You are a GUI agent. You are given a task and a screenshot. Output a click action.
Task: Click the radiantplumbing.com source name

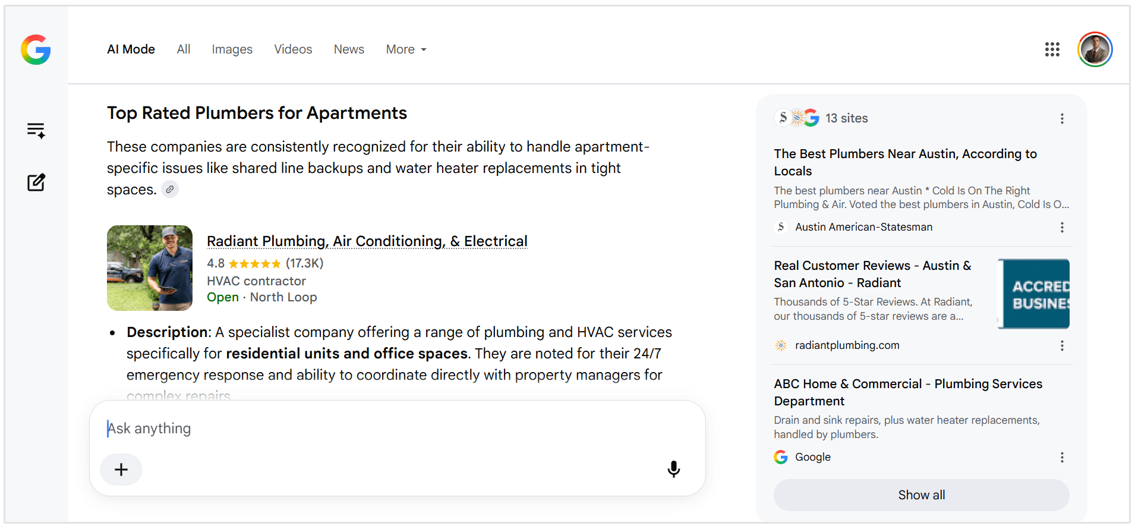click(847, 345)
